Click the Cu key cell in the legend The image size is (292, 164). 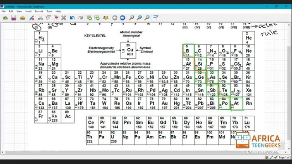tap(128, 51)
